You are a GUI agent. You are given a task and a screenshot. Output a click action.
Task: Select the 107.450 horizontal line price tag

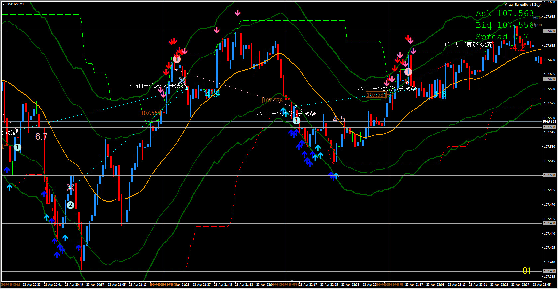[549, 223]
